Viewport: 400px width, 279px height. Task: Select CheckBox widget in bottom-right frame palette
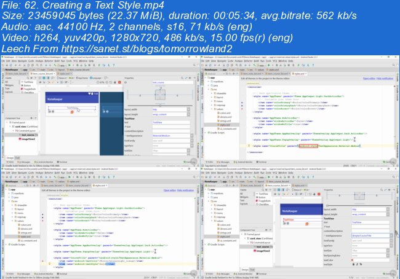point(263,205)
